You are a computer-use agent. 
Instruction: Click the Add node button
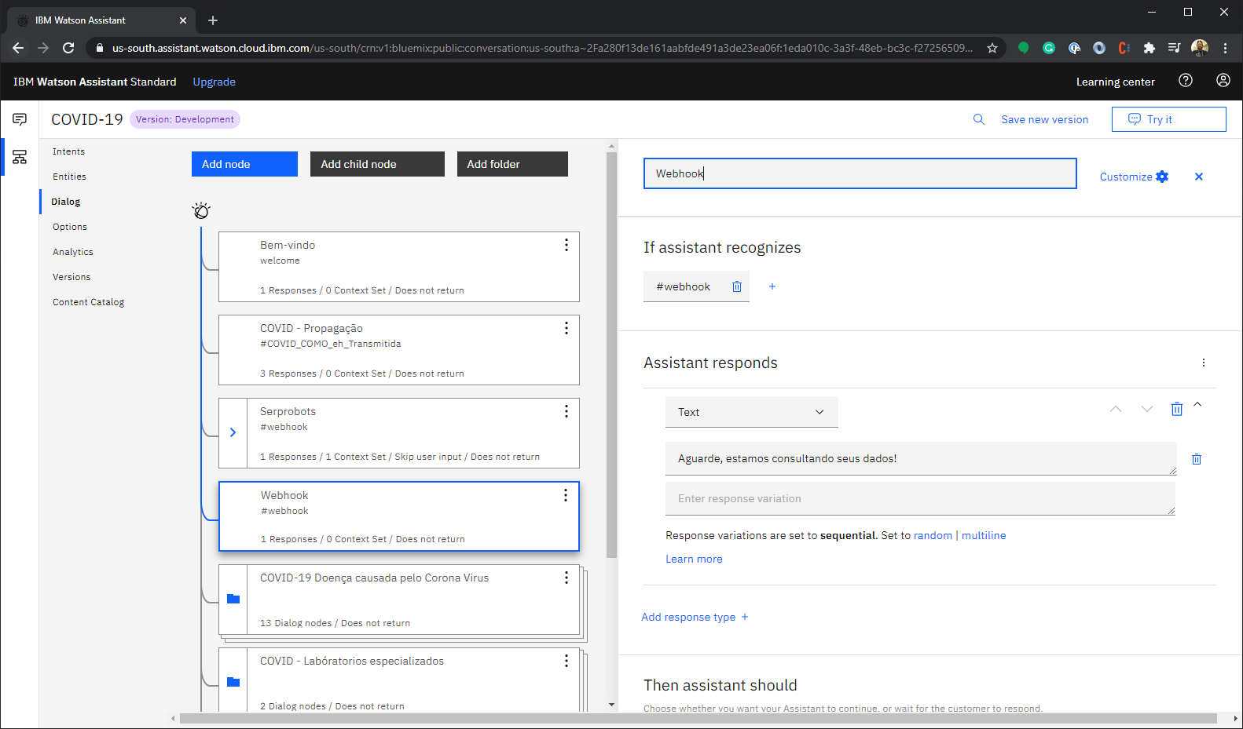244,164
